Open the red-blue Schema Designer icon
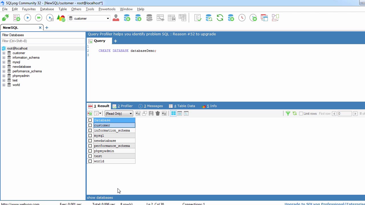365x205 pixels. pyautogui.click(x=264, y=18)
